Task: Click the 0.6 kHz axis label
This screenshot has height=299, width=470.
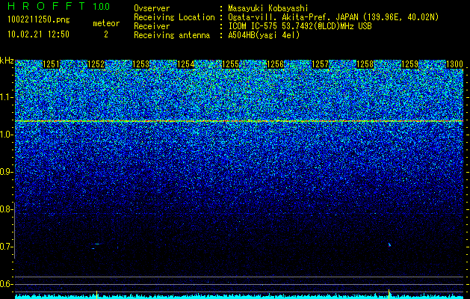Action: (x=6, y=284)
